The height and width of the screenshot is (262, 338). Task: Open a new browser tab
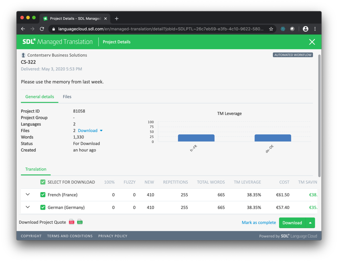click(117, 18)
